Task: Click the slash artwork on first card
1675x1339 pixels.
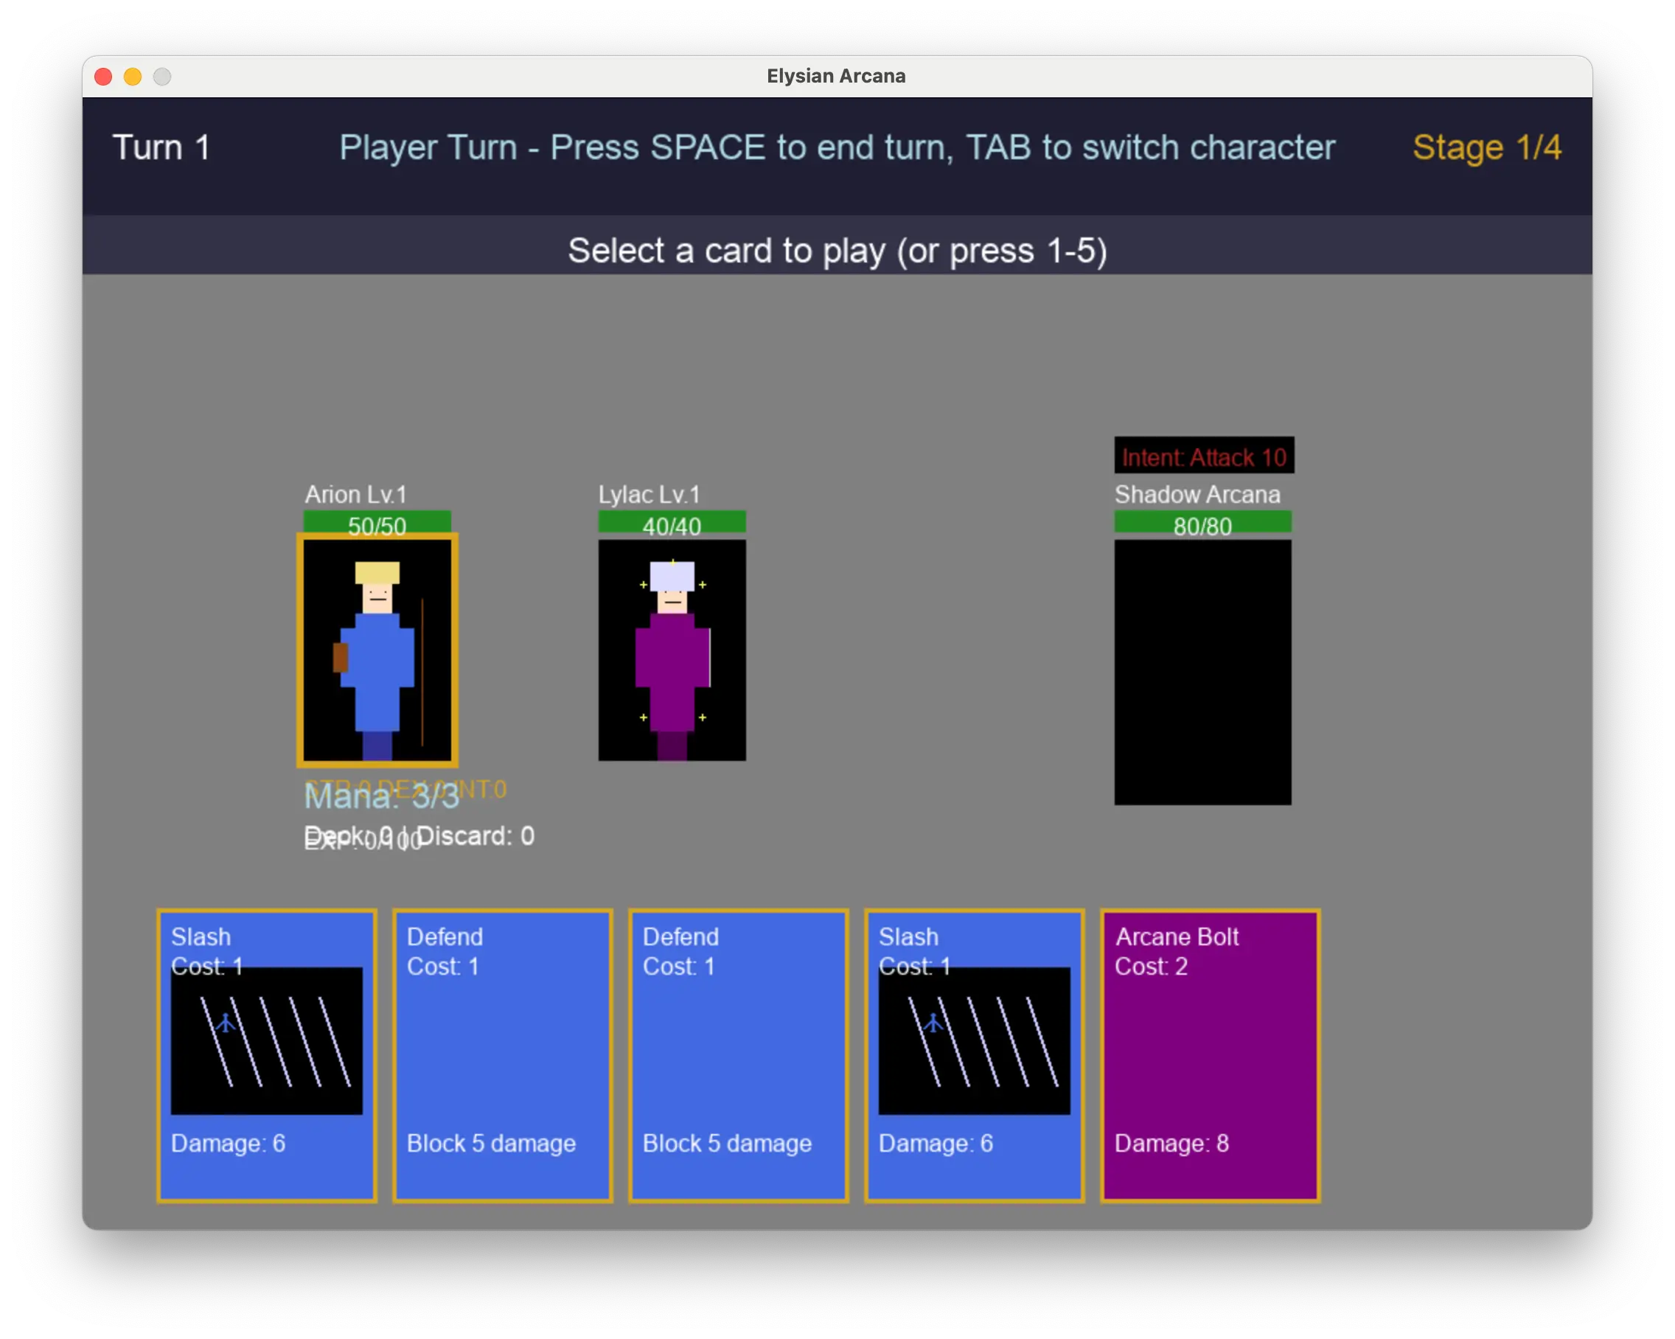Action: coord(266,1041)
